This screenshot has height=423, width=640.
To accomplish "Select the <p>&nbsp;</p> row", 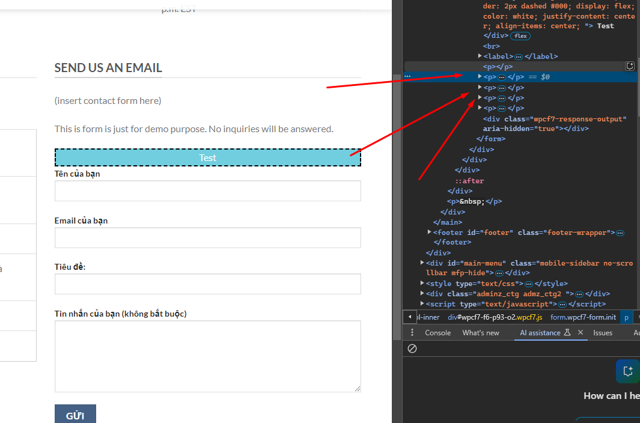I will pos(474,201).
